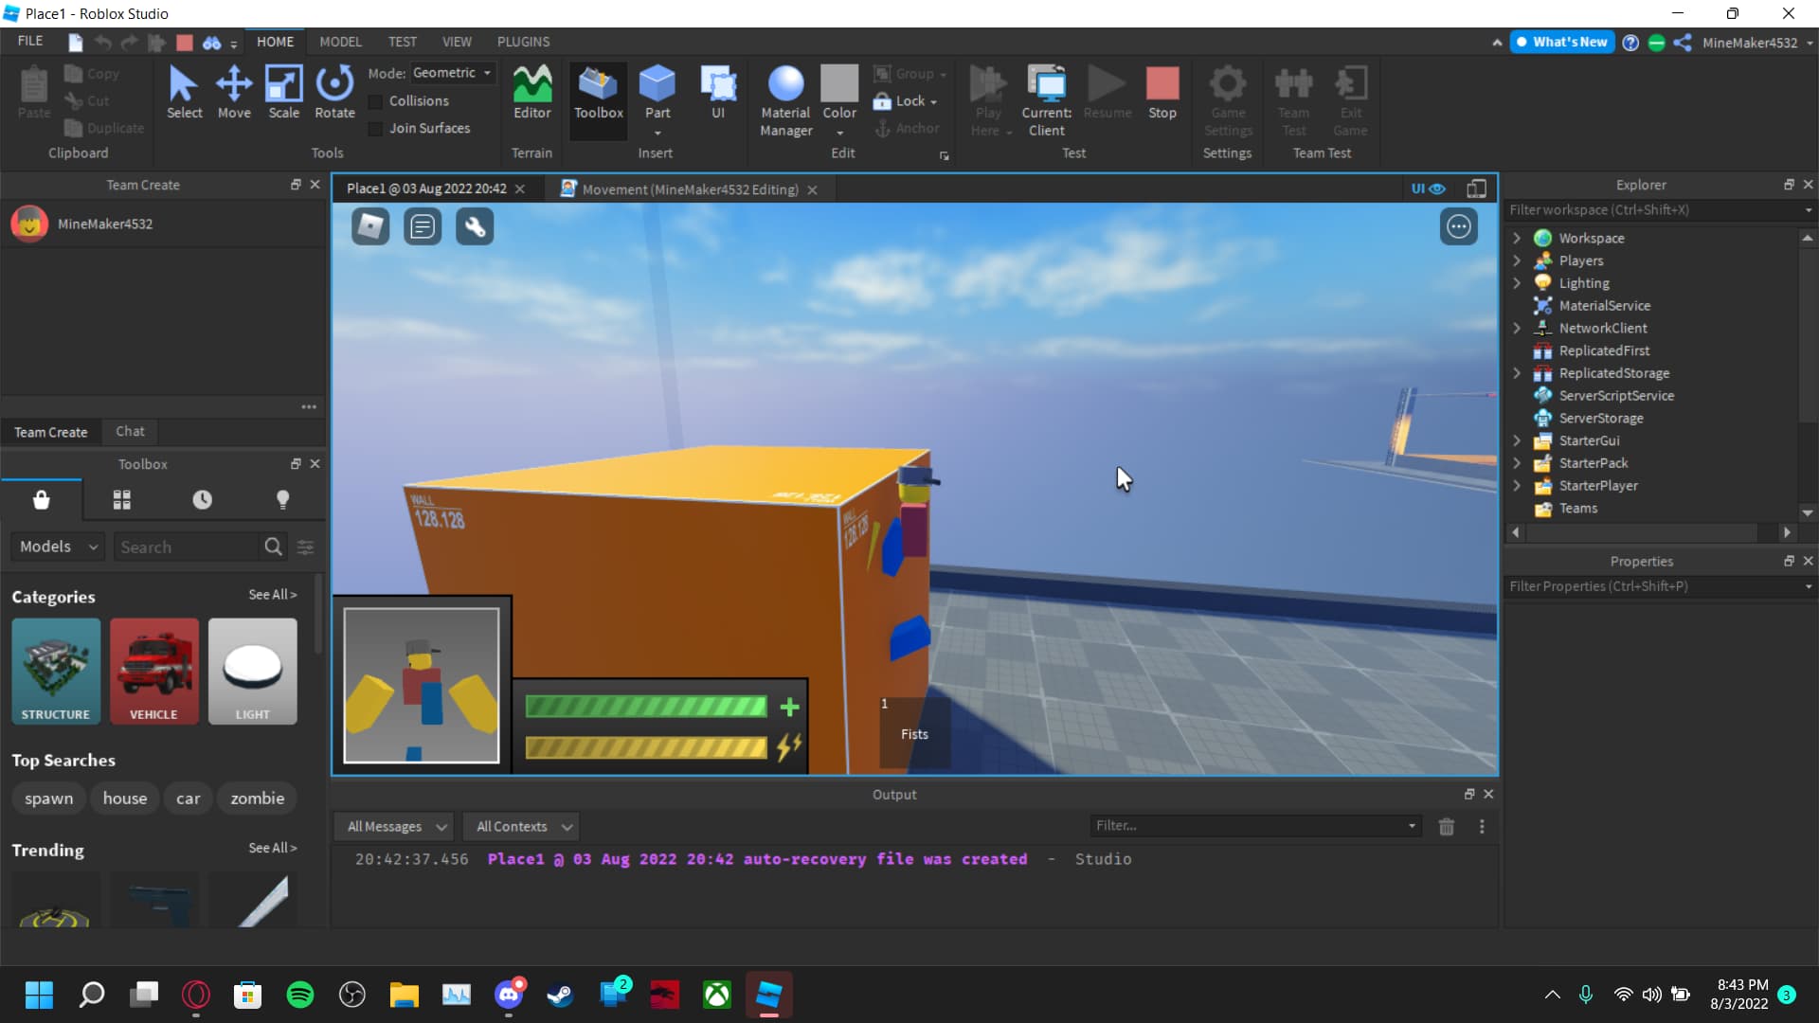This screenshot has height=1023, width=1819.
Task: Open the Terrain Editor
Action: click(531, 93)
